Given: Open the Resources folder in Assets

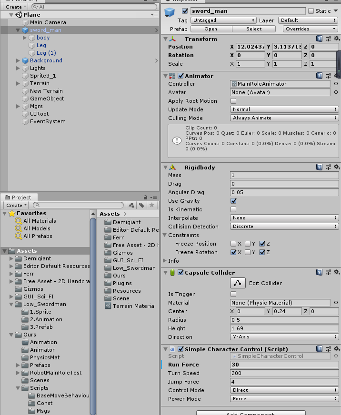Looking at the screenshot, I should (x=127, y=291).
